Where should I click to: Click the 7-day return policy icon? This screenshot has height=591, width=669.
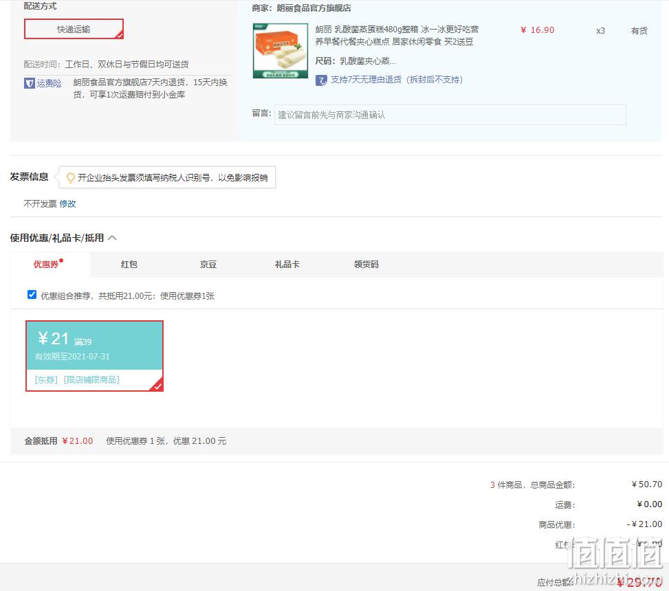(x=321, y=80)
